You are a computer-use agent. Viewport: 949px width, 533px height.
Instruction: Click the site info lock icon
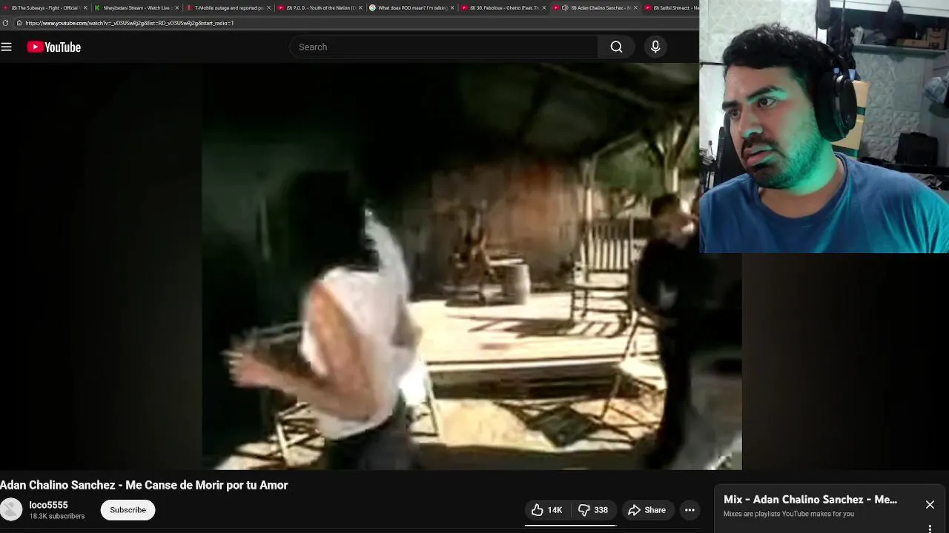click(18, 23)
